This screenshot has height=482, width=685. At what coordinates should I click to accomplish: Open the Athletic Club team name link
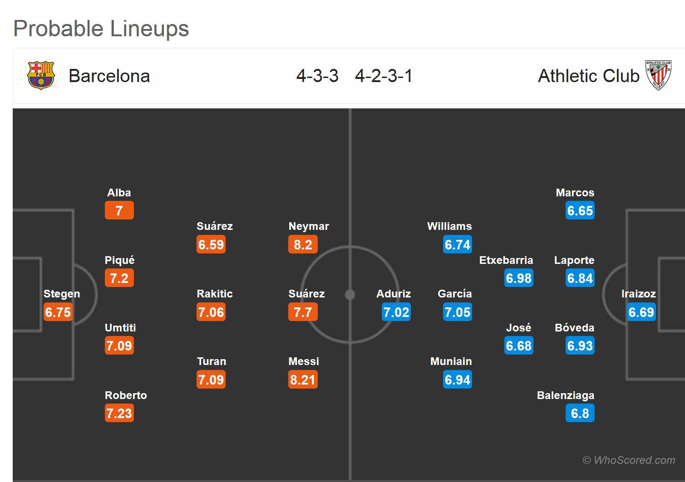[588, 76]
